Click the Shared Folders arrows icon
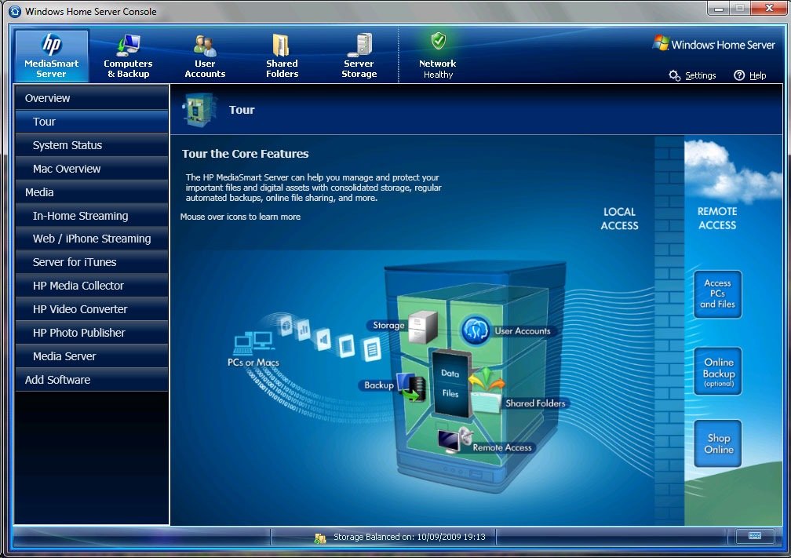The width and height of the screenshot is (791, 558). (x=486, y=379)
